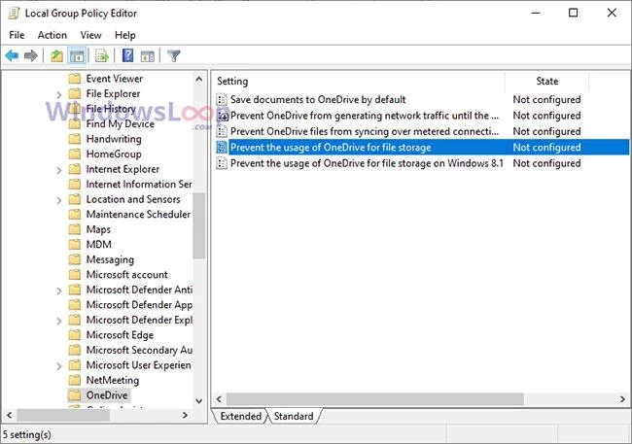Expand the Internet Explorer tree node
Viewport: 632px width, 444px height.
click(x=59, y=170)
